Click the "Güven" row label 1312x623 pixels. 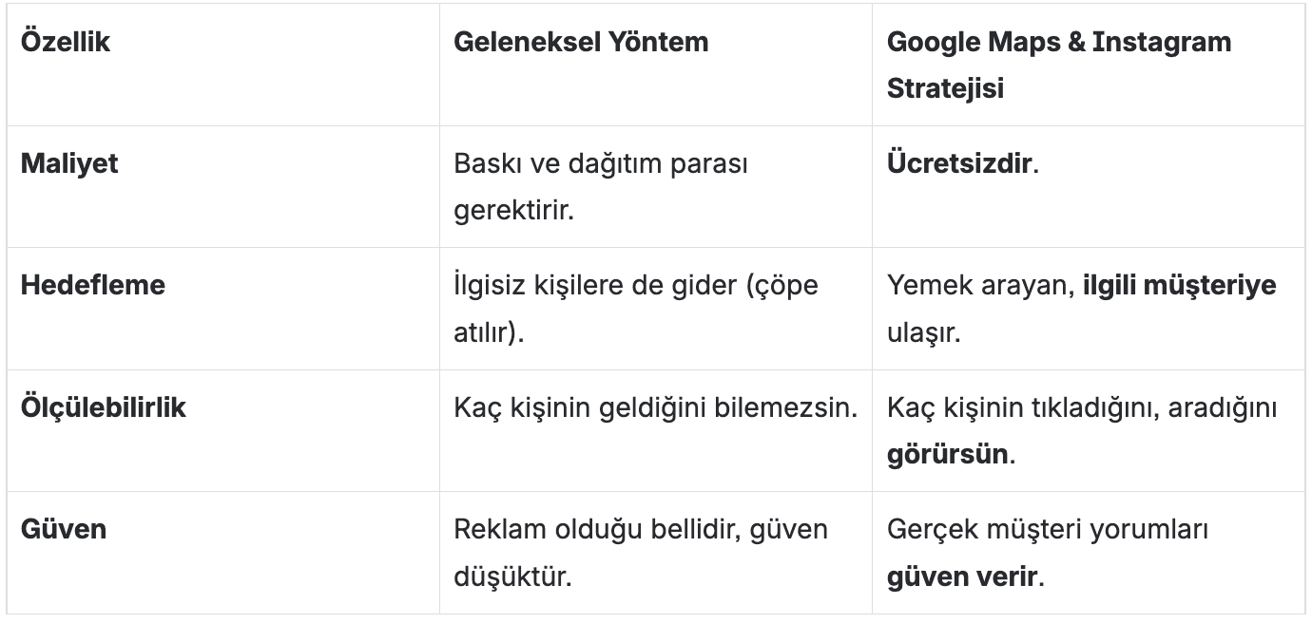coord(64,529)
